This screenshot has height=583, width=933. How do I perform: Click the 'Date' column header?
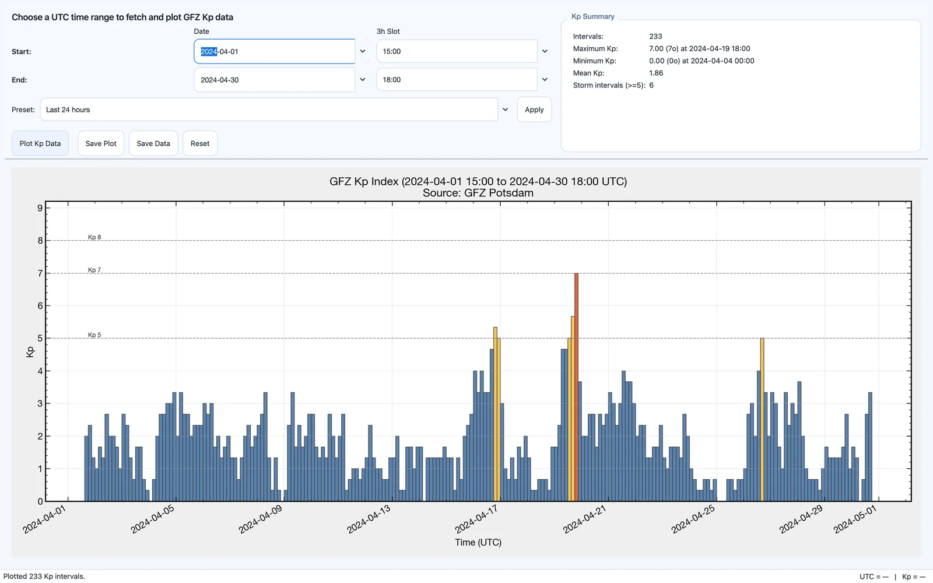(x=201, y=31)
